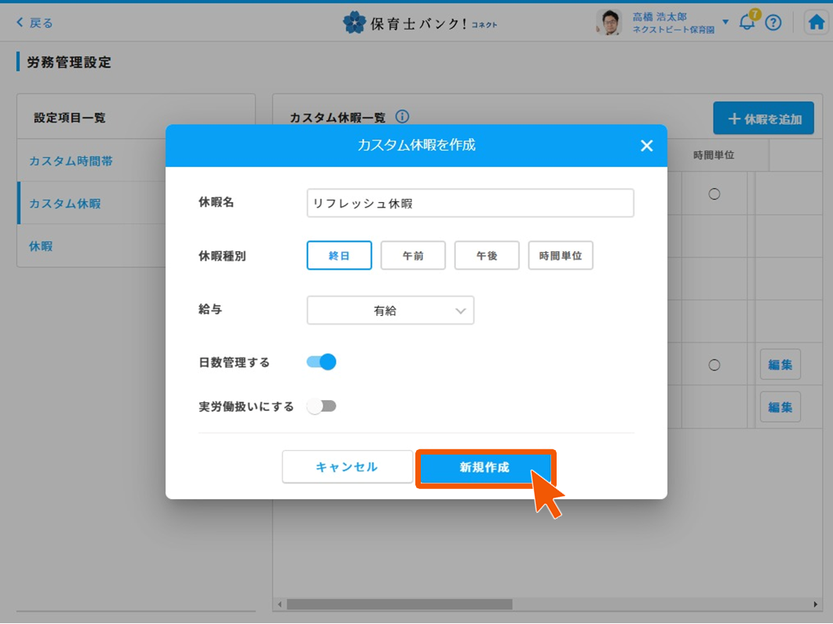833x624 pixels.
Task: Click the 休暇名 text input field
Action: tap(470, 204)
